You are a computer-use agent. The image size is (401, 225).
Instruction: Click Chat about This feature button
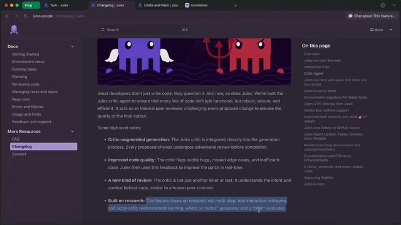(x=372, y=16)
